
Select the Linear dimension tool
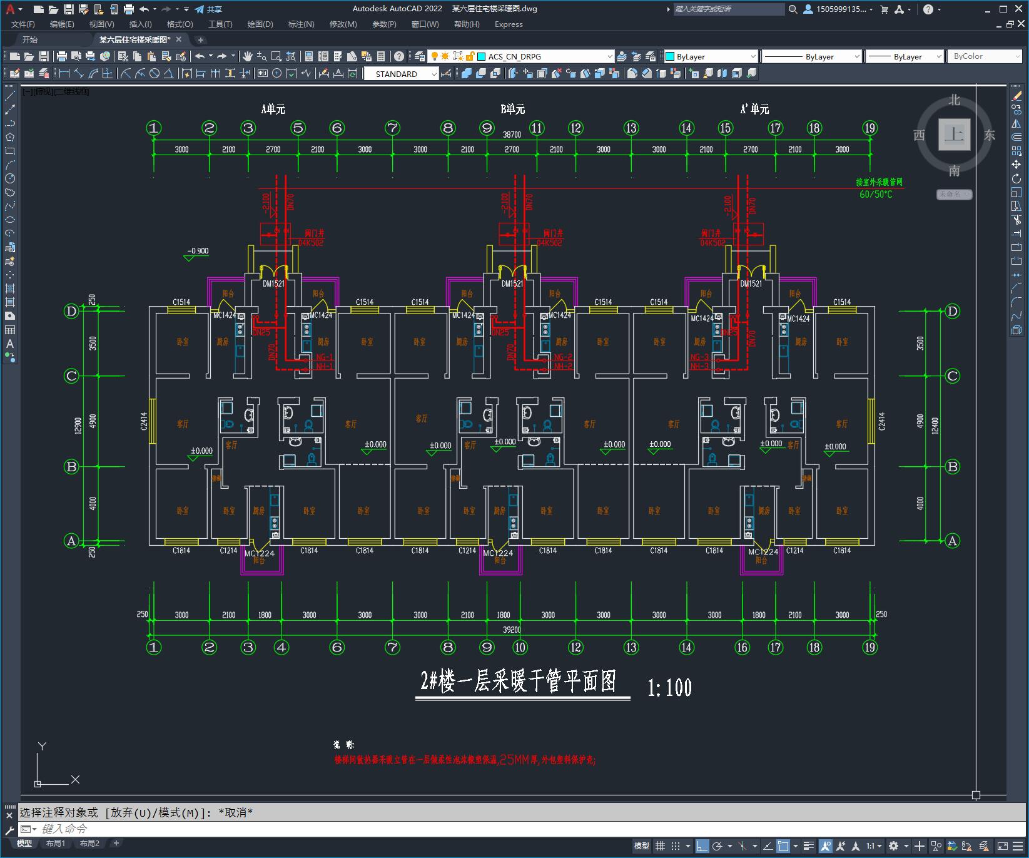64,73
